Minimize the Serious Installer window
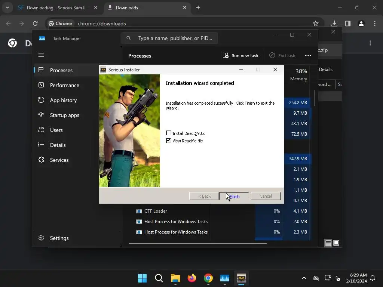This screenshot has width=383, height=287. click(241, 70)
